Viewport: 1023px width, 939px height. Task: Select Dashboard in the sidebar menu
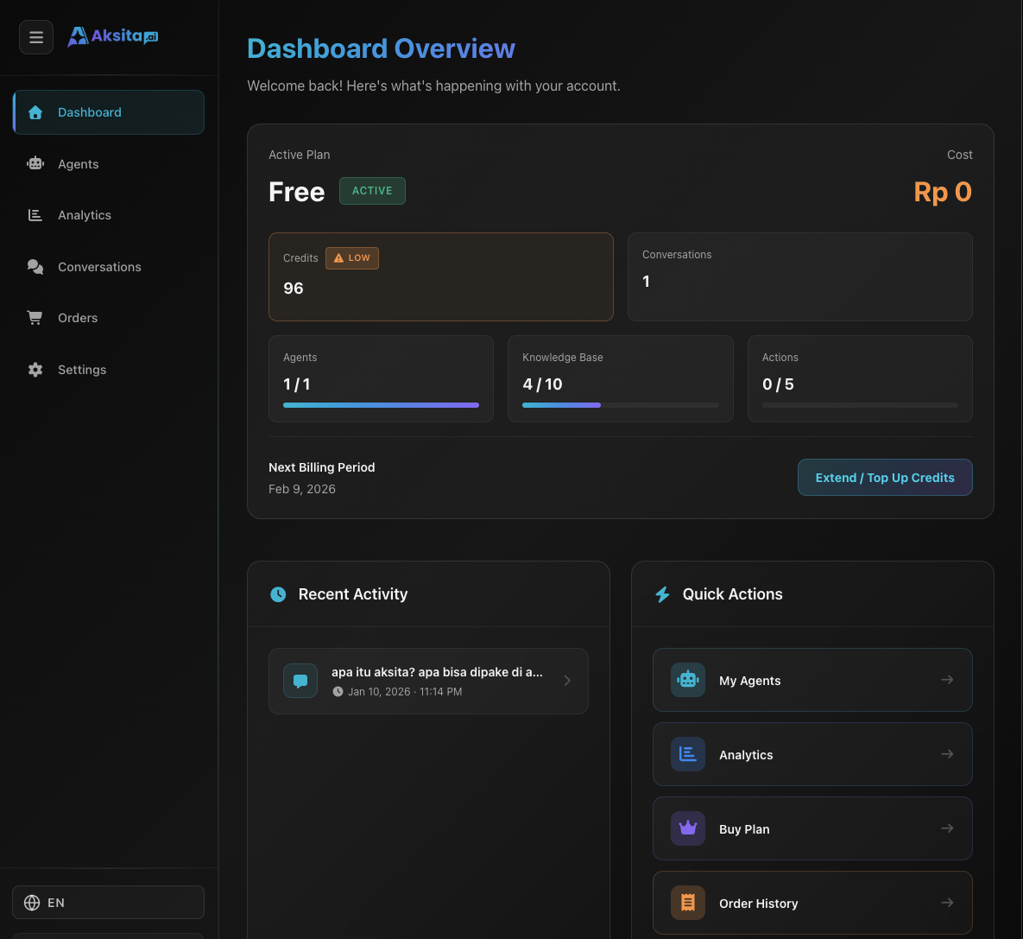pos(109,112)
